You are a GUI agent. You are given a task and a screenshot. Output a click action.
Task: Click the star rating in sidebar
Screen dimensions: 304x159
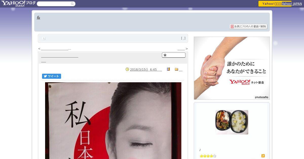[x=208, y=156]
